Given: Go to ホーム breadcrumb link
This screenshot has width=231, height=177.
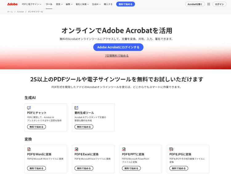Looking at the screenshot, I should pyautogui.click(x=10, y=12).
